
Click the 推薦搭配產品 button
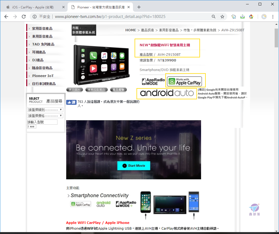[x=96, y=90]
